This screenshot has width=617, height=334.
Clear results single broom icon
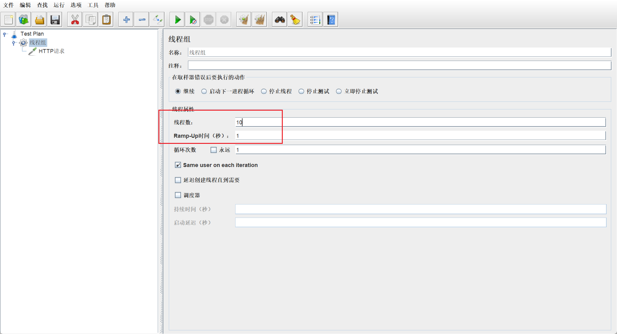(x=244, y=20)
